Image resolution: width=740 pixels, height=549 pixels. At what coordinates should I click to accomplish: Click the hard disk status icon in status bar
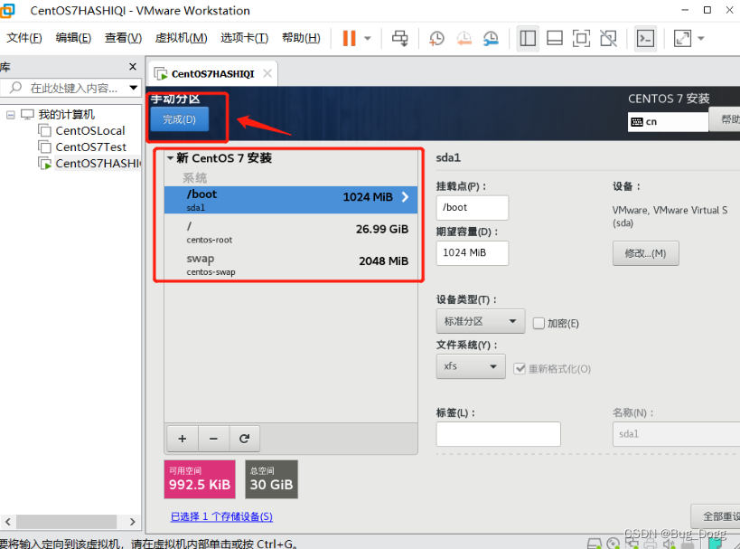(595, 544)
